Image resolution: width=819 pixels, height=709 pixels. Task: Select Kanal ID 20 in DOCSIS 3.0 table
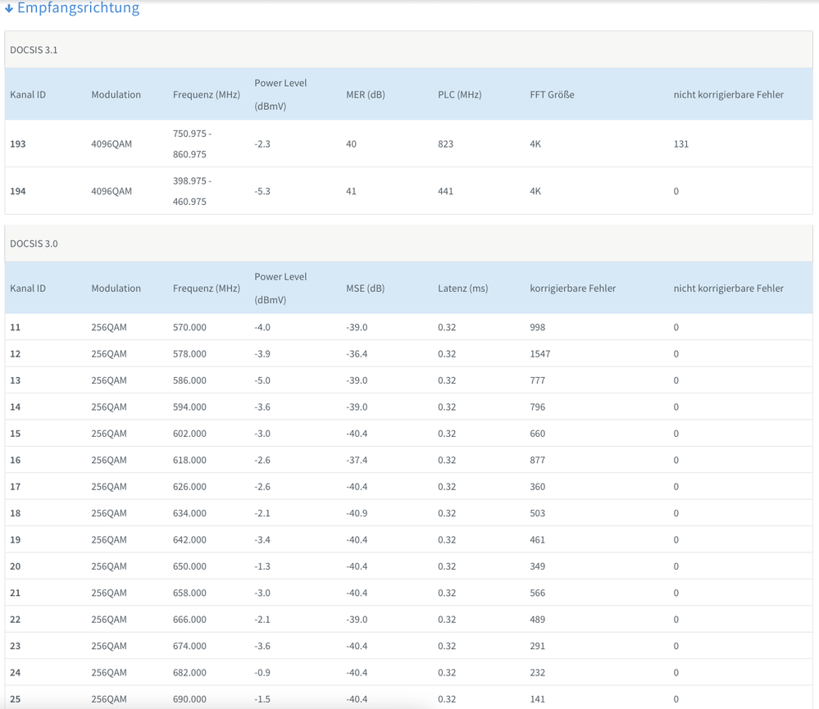[16, 566]
